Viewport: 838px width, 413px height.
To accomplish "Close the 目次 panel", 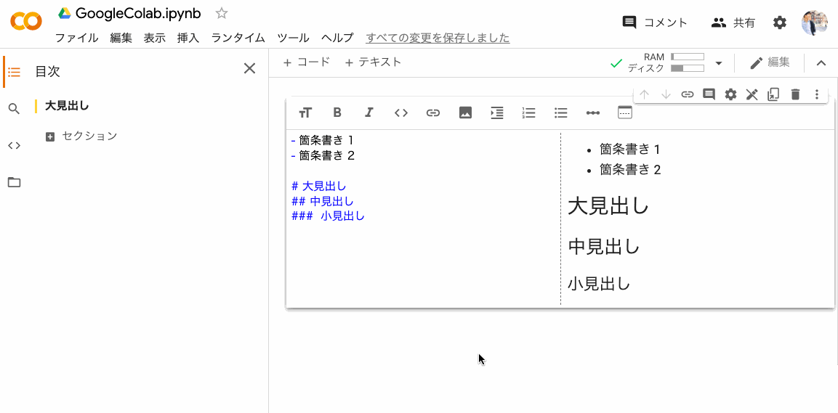I will coord(249,68).
